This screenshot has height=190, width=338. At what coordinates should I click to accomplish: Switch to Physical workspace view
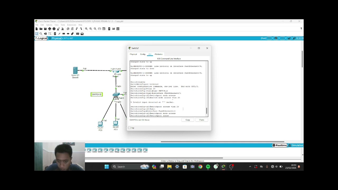point(55,38)
